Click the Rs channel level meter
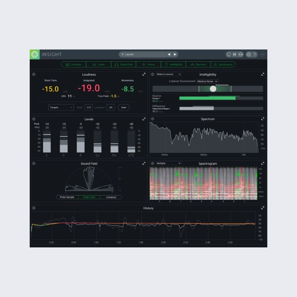Image resolution: width=297 pixels, height=297 pixels. pyautogui.click(x=114, y=141)
